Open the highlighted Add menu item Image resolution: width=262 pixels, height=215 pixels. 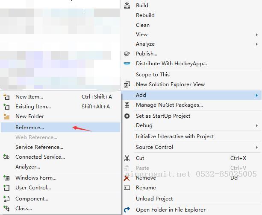[x=191, y=95]
